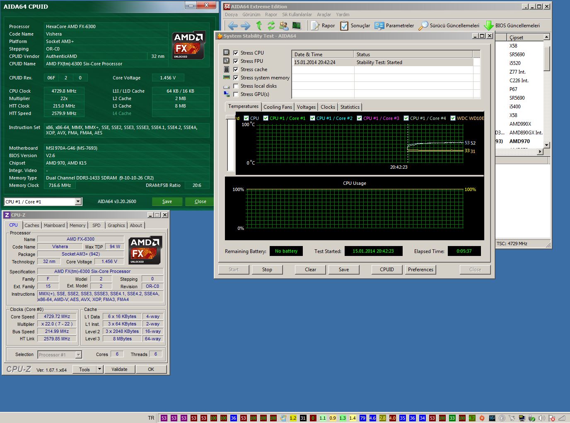
Task: Open Parametreler settings in toolbar
Action: click(394, 26)
